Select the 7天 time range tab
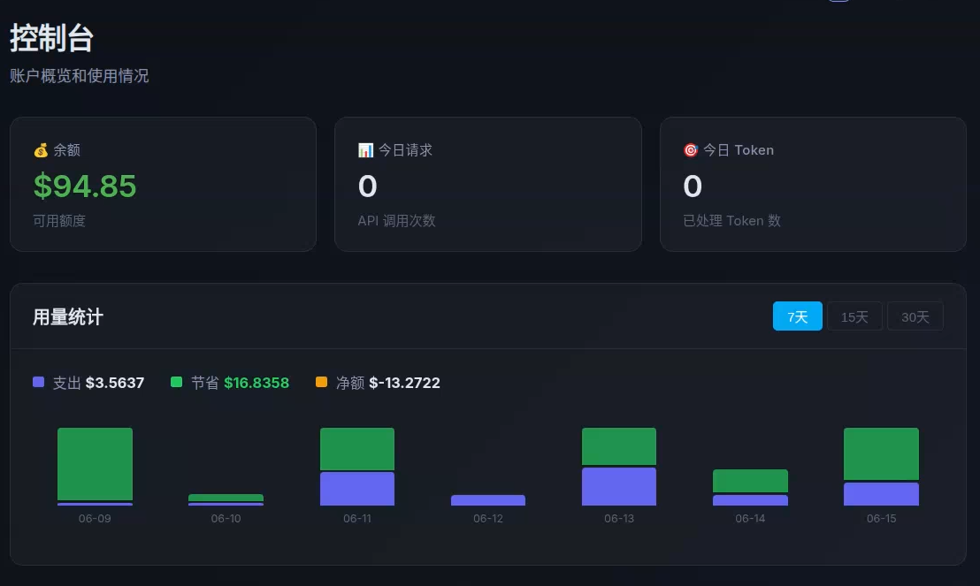980x586 pixels. [798, 316]
